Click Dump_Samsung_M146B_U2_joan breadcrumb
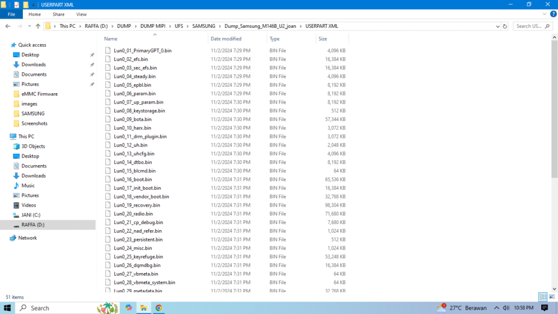Screen dimensions: 558x314 pos(260,26)
